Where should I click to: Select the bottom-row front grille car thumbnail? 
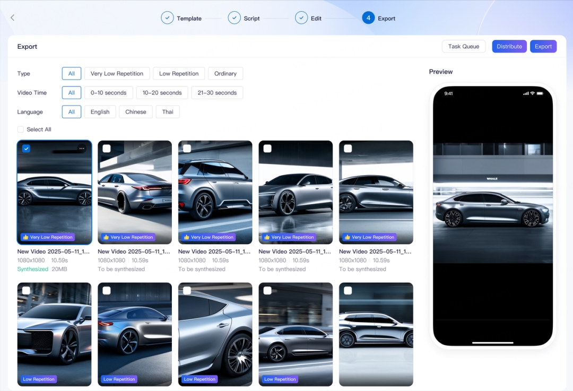55,334
